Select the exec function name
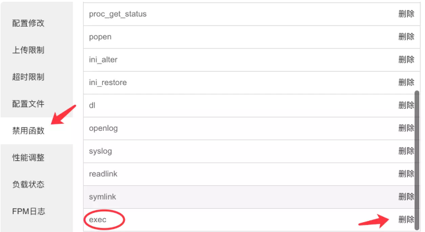Viewport: 425px width, 232px height. 97,220
